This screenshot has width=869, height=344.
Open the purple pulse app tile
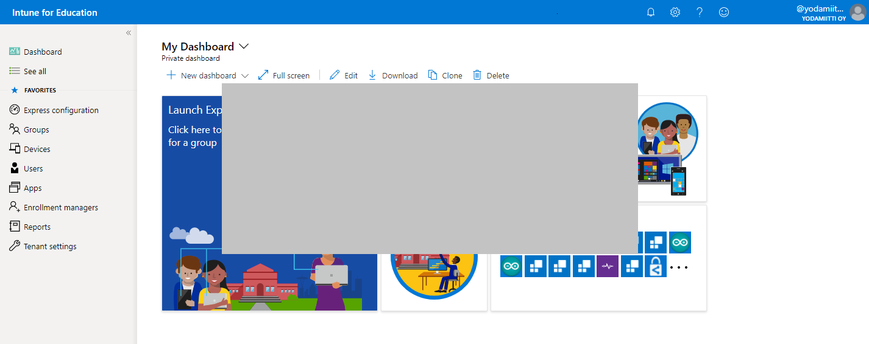[x=608, y=267]
